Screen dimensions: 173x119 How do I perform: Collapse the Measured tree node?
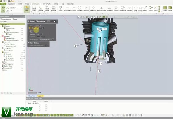coord(1,36)
